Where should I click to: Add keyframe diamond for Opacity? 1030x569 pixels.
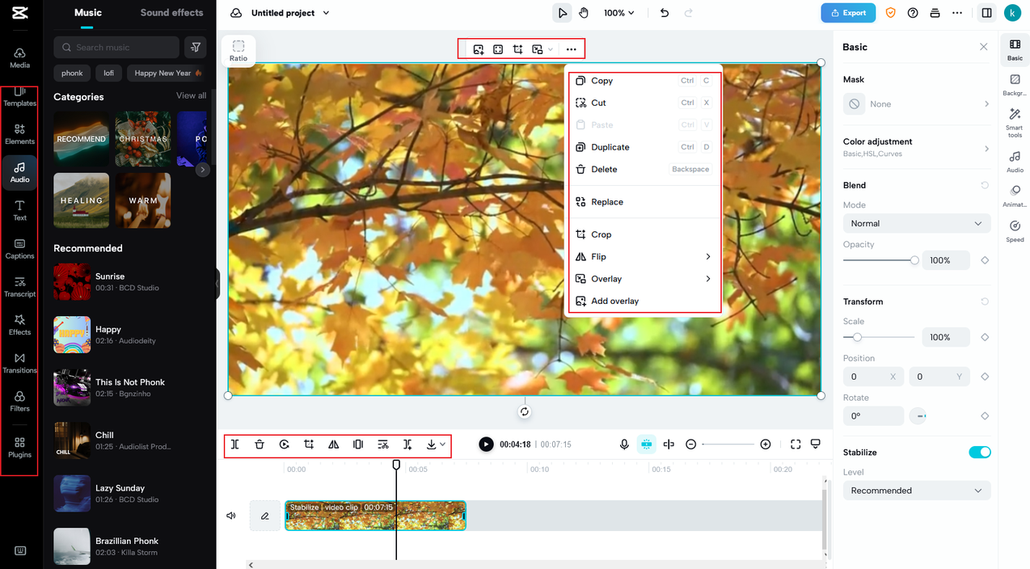point(985,260)
